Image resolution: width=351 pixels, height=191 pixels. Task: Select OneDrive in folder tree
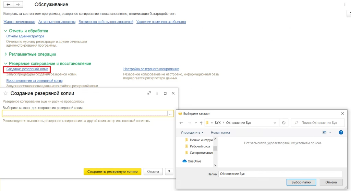(192, 161)
